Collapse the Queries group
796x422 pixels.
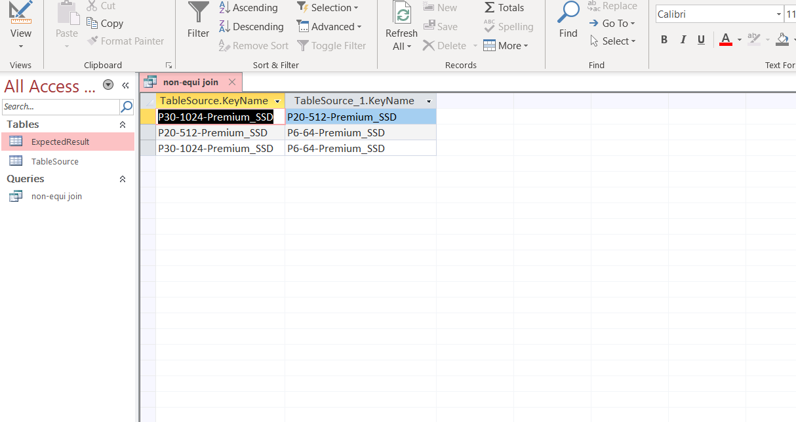122,179
